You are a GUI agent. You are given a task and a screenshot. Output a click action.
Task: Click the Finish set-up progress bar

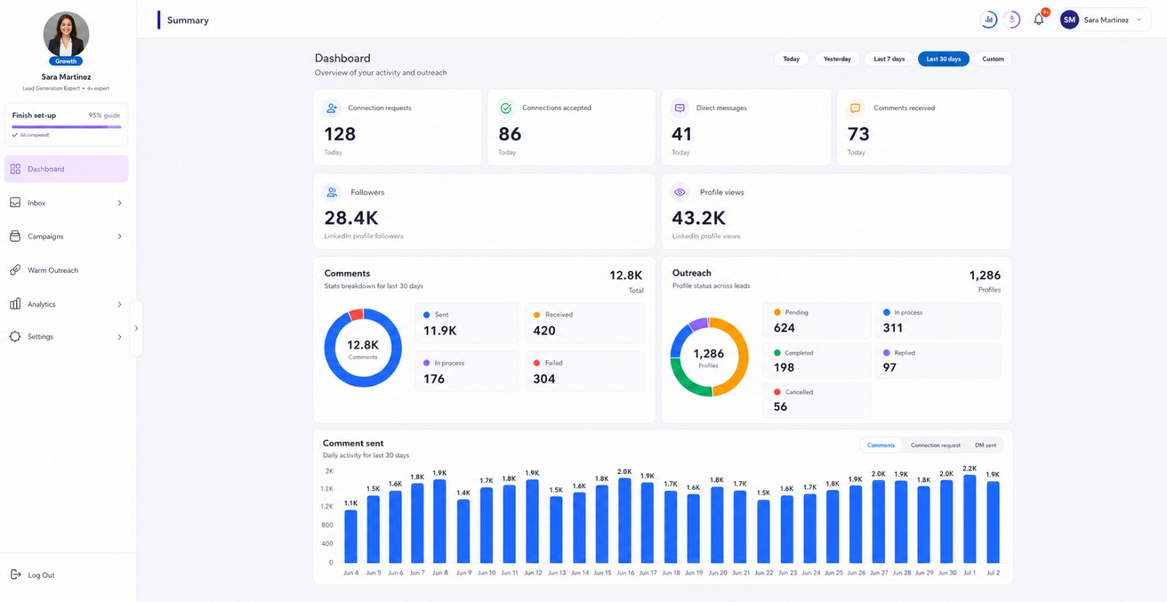click(x=66, y=127)
